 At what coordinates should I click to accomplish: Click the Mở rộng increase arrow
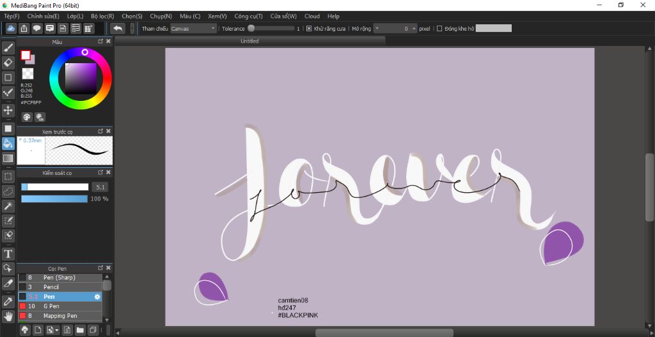pos(414,28)
